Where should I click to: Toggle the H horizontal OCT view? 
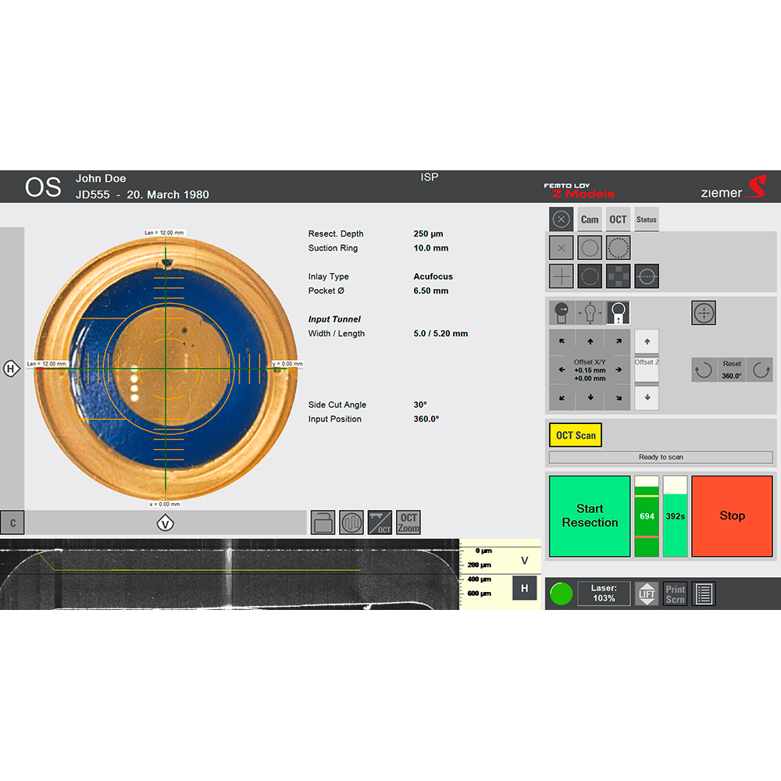[524, 588]
